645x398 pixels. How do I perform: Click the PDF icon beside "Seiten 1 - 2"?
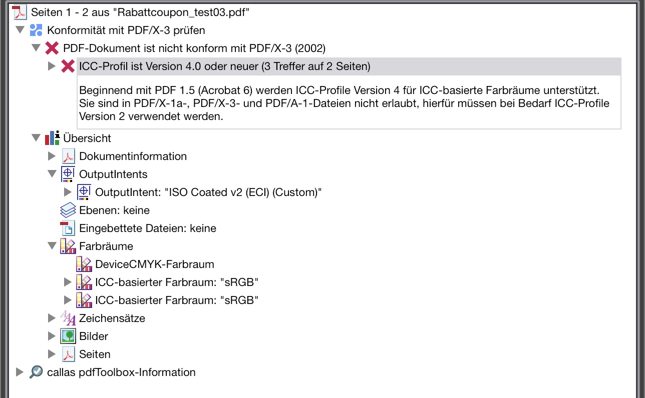[20, 12]
